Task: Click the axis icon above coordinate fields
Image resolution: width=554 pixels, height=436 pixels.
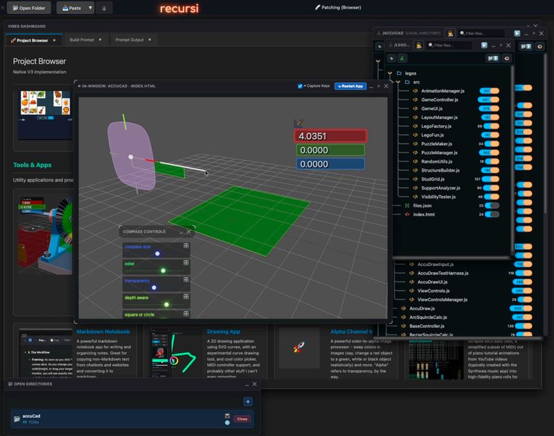Action: [x=298, y=123]
